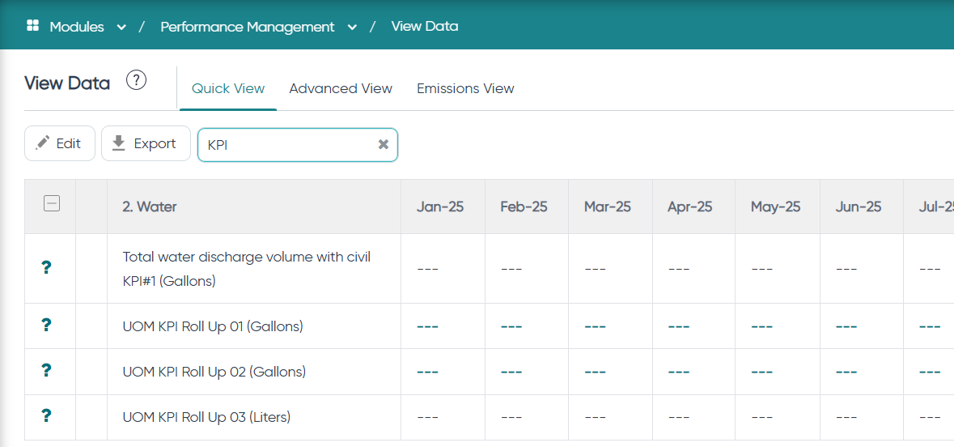Click the Feb-25 column header
This screenshot has height=447, width=954.
point(526,206)
